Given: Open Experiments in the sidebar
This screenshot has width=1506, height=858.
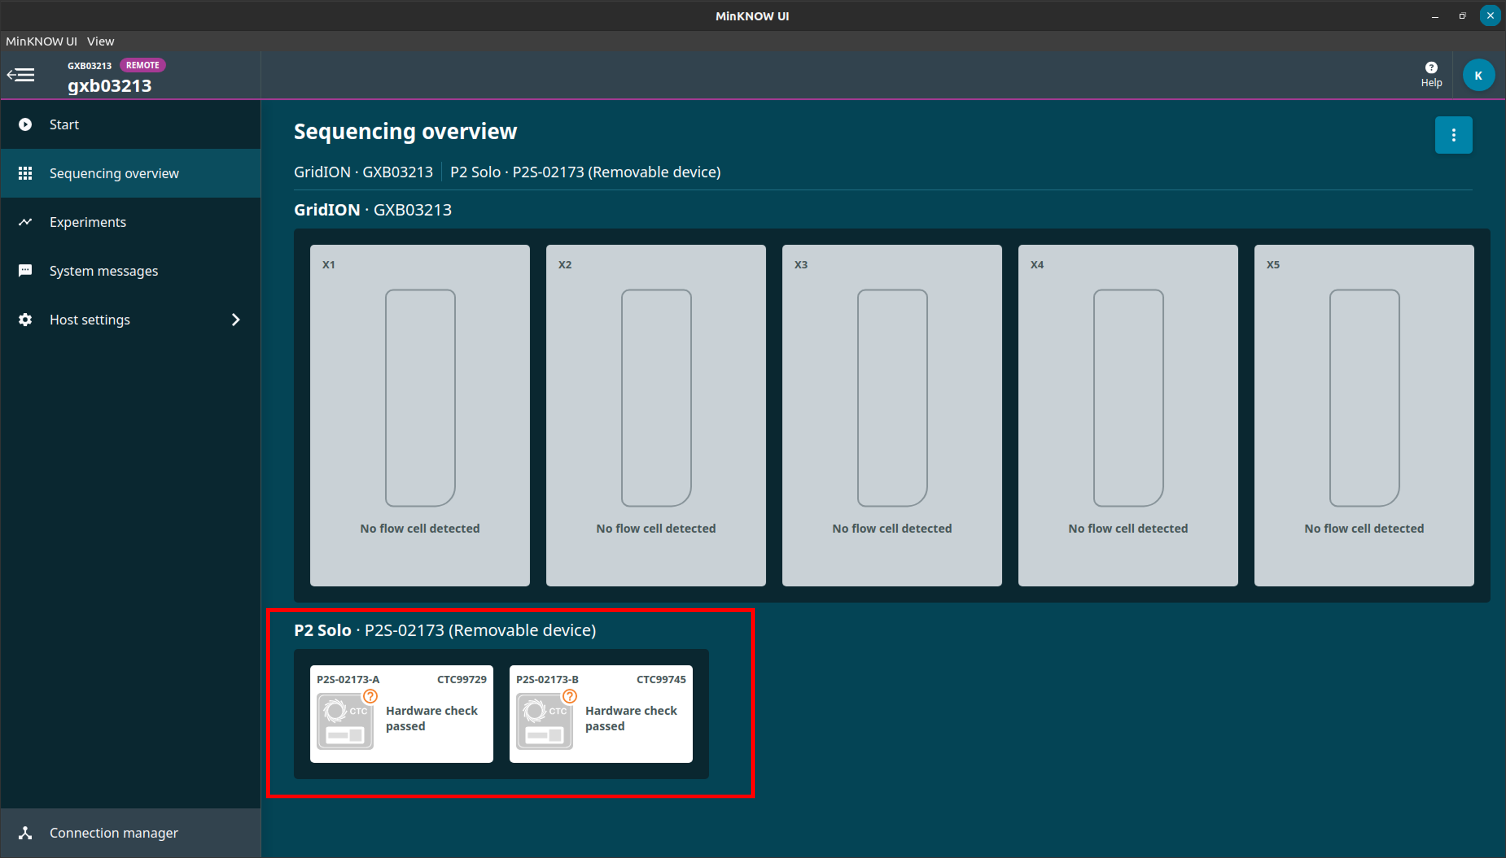Looking at the screenshot, I should (131, 222).
